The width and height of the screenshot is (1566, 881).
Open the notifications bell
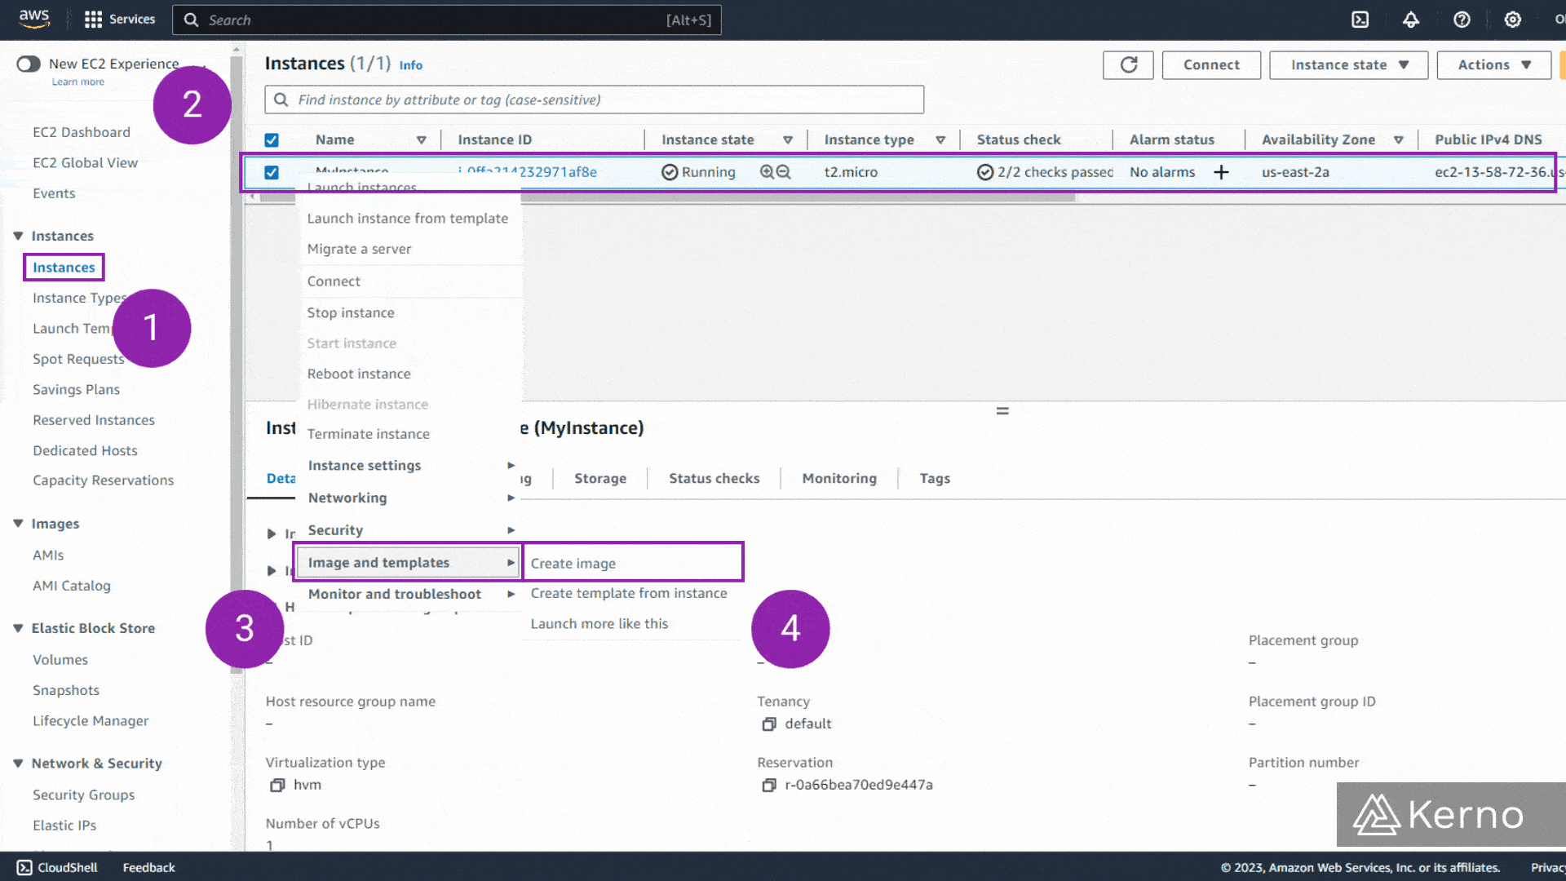(x=1411, y=20)
